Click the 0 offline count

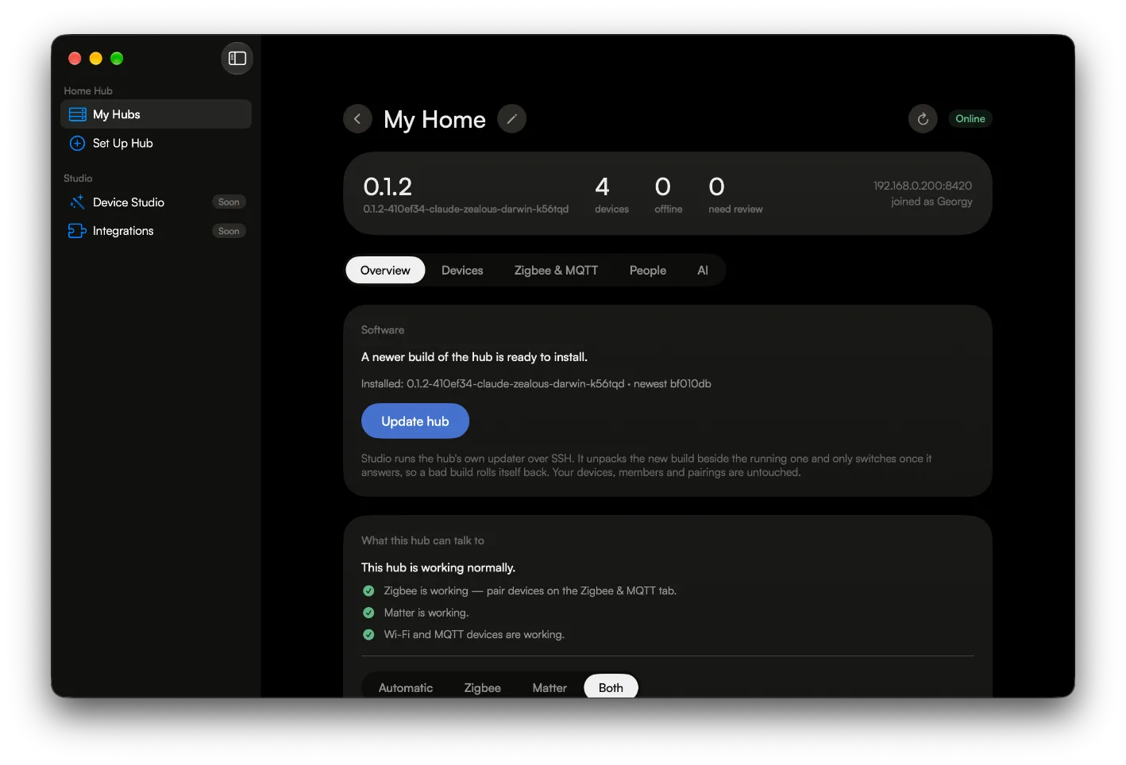coord(668,194)
